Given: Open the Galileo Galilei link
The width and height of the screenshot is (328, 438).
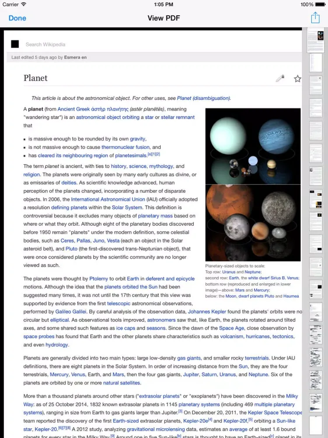Looking at the screenshot, I should 71,311.
